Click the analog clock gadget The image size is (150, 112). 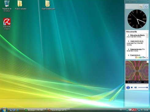(137, 19)
